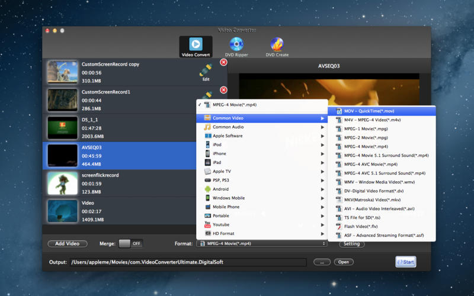Image resolution: width=474 pixels, height=296 pixels.
Task: Expand the PSP, PS3 format submenu
Action: 262,181
